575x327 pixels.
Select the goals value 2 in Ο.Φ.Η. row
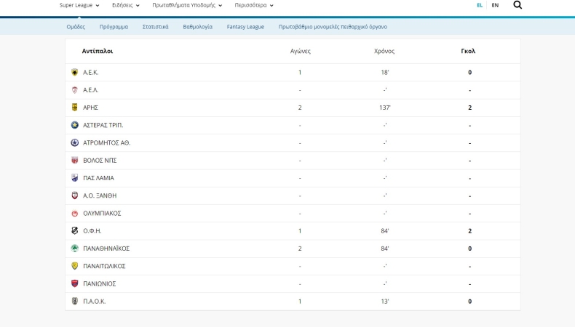(x=469, y=230)
